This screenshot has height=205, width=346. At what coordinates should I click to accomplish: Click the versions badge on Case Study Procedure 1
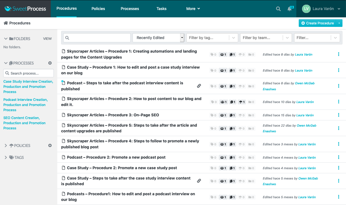(232, 70)
